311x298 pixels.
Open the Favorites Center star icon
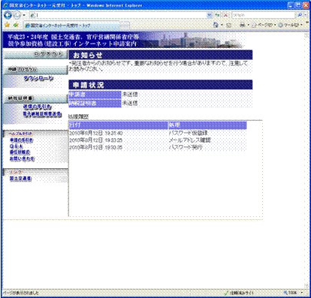click(8, 25)
